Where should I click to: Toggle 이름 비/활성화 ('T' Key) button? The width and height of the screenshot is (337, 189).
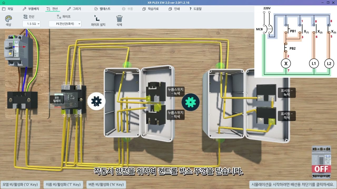63,185
